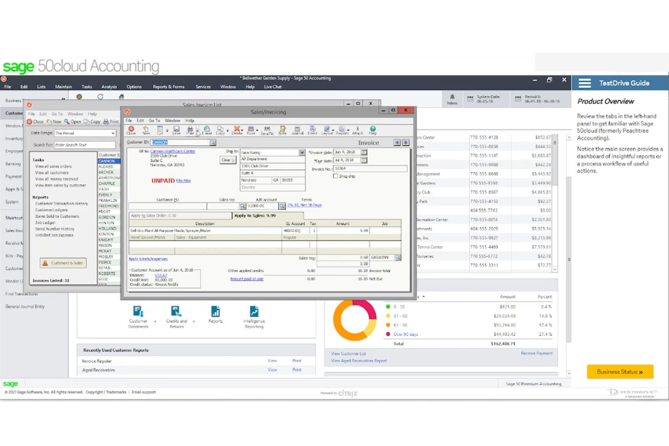This screenshot has height=446, width=669.
Task: Click the E-mail toolbar icon
Action: pyautogui.click(x=207, y=131)
